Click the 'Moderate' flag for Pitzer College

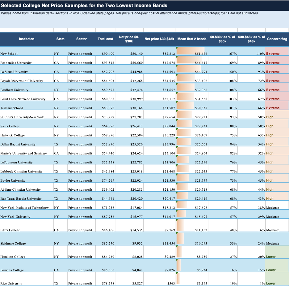coord(277,225)
